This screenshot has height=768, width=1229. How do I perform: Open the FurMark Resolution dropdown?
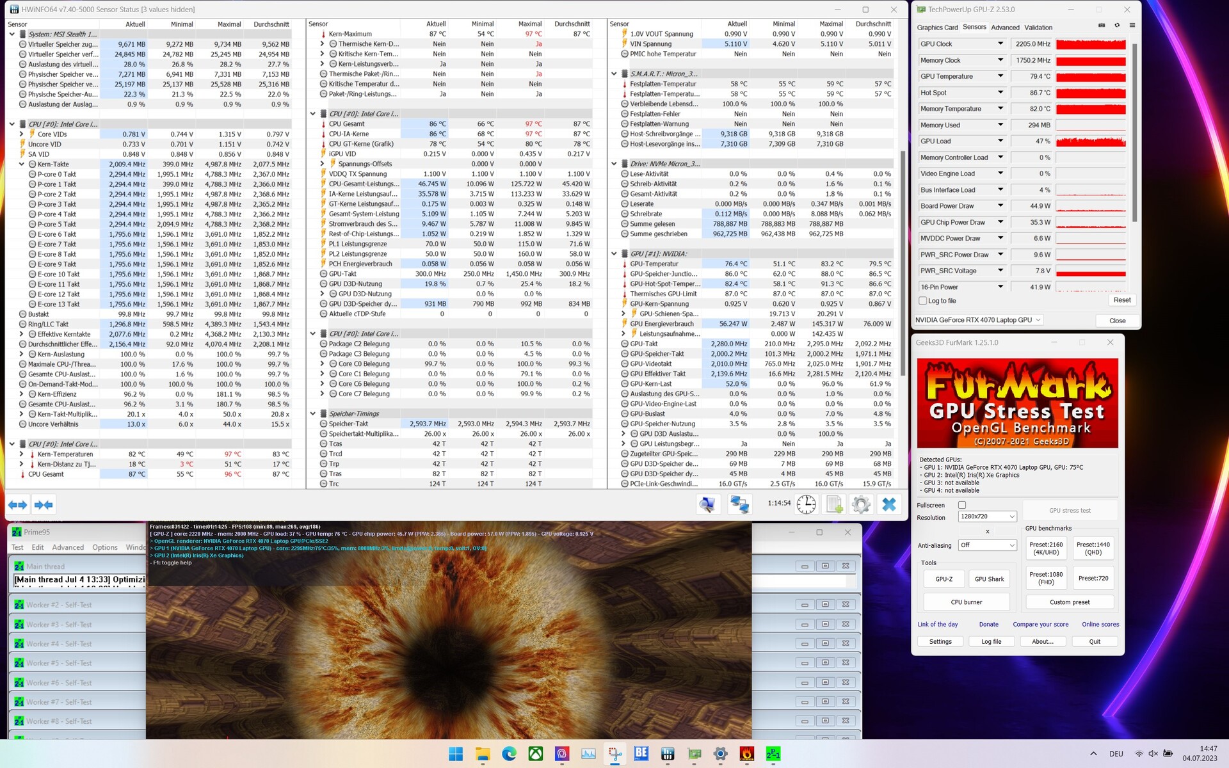(x=987, y=516)
